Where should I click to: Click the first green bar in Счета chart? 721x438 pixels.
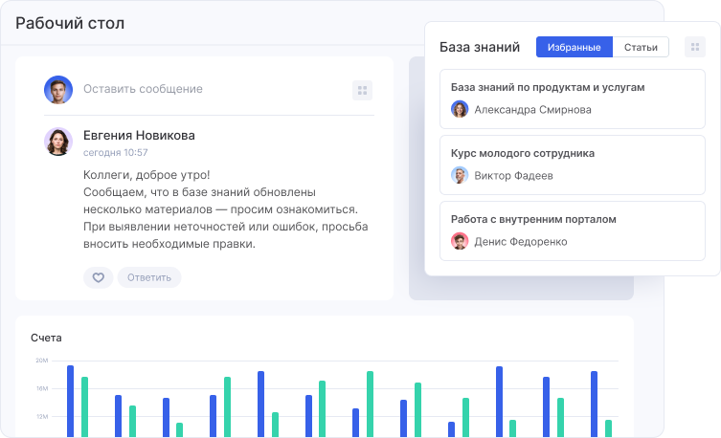[x=84, y=406]
